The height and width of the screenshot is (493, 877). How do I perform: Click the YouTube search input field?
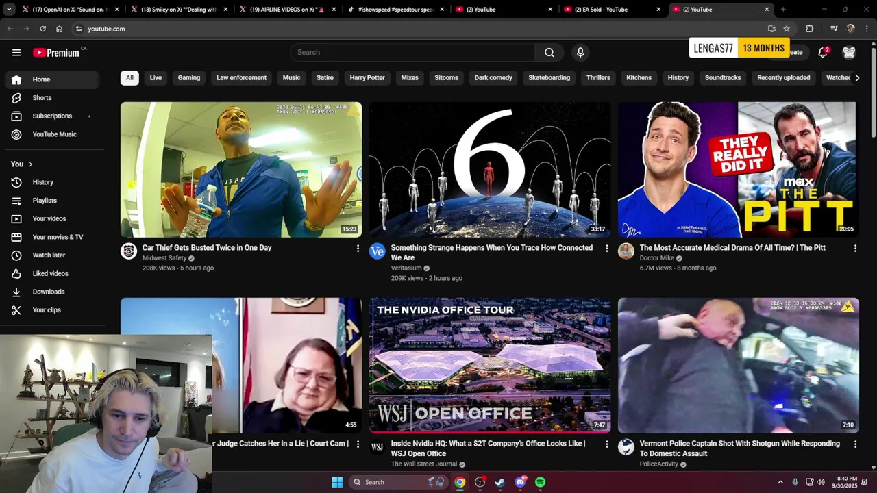click(x=412, y=52)
